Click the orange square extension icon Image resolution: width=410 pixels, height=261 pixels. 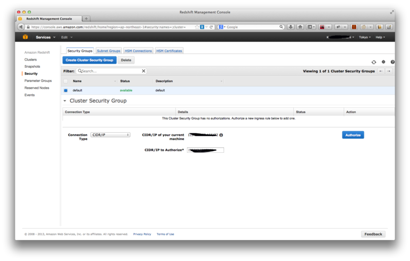(354, 27)
